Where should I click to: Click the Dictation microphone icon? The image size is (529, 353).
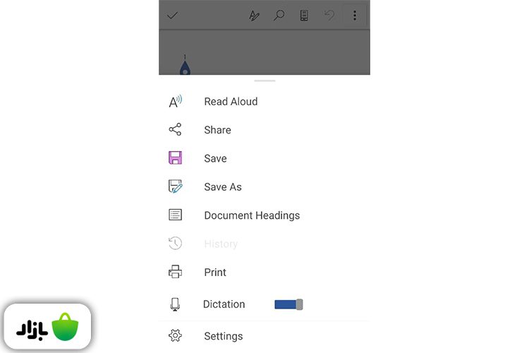175,304
